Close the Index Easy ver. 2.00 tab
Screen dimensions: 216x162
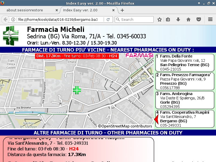(114, 10)
